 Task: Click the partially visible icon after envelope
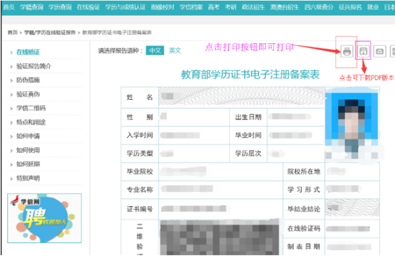pyautogui.click(x=392, y=51)
